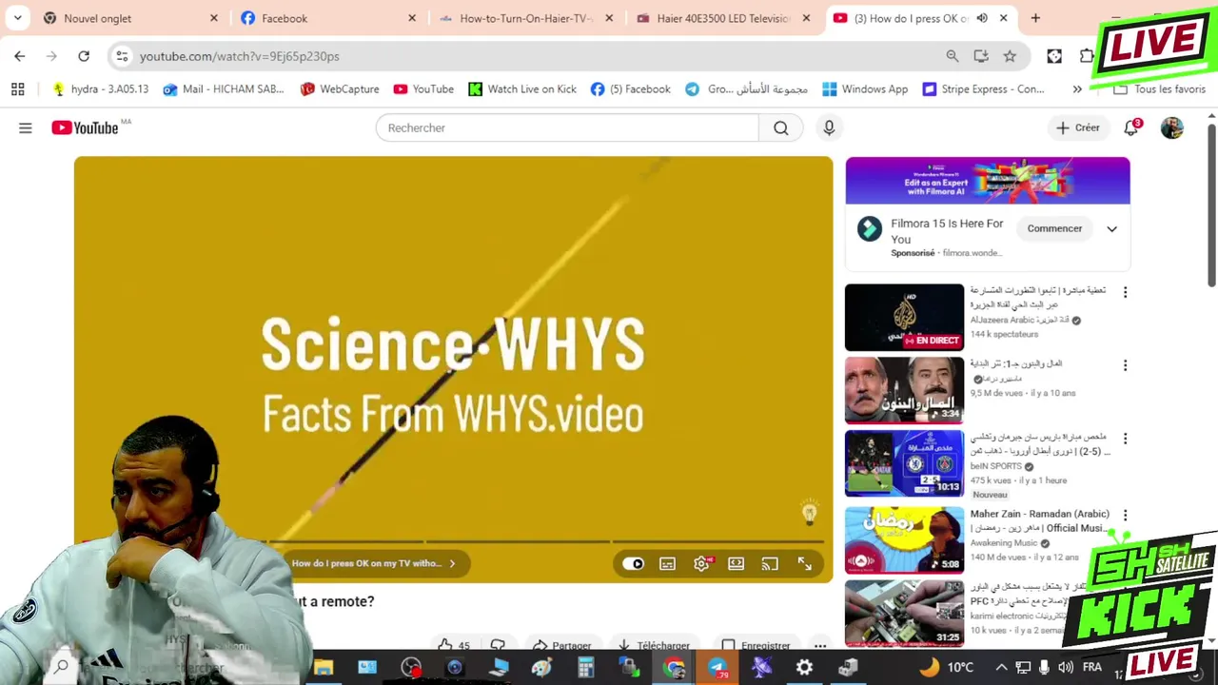The height and width of the screenshot is (685, 1218).
Task: Open the Watch Live on Kick bookmark
Action: pos(522,88)
